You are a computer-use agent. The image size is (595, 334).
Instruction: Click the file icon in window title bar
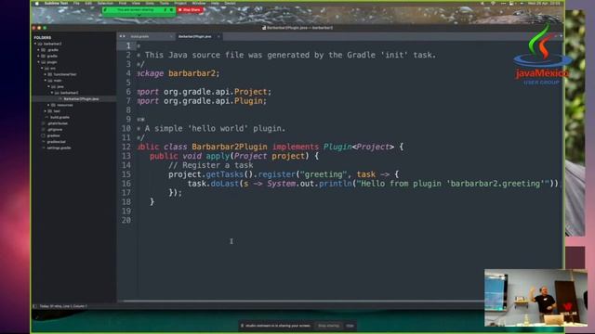pos(264,28)
